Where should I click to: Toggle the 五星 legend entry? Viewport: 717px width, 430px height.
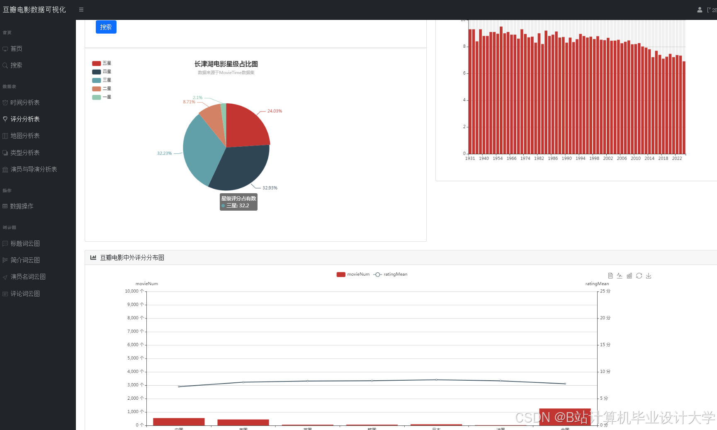pyautogui.click(x=102, y=63)
